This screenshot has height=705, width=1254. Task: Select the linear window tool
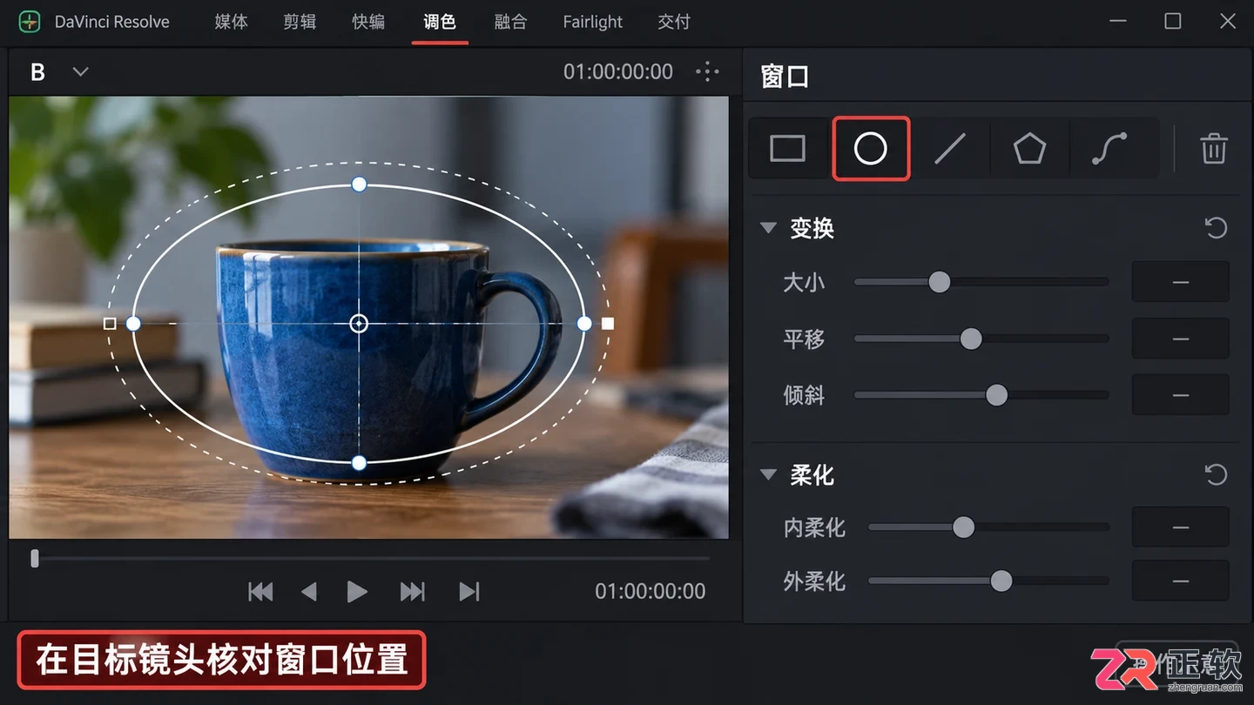(x=950, y=149)
